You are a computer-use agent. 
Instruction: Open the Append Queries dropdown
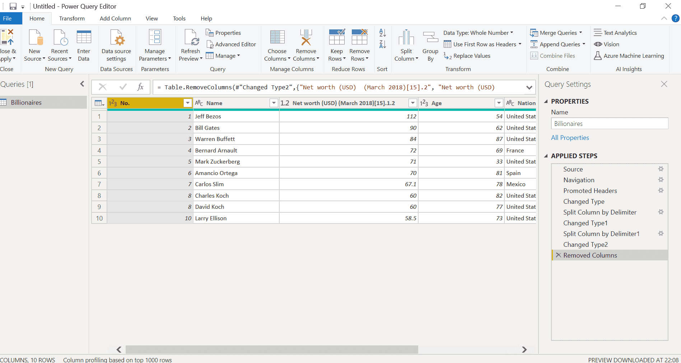pos(558,44)
